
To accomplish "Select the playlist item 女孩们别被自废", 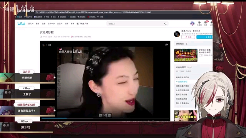I will tap(182, 90).
